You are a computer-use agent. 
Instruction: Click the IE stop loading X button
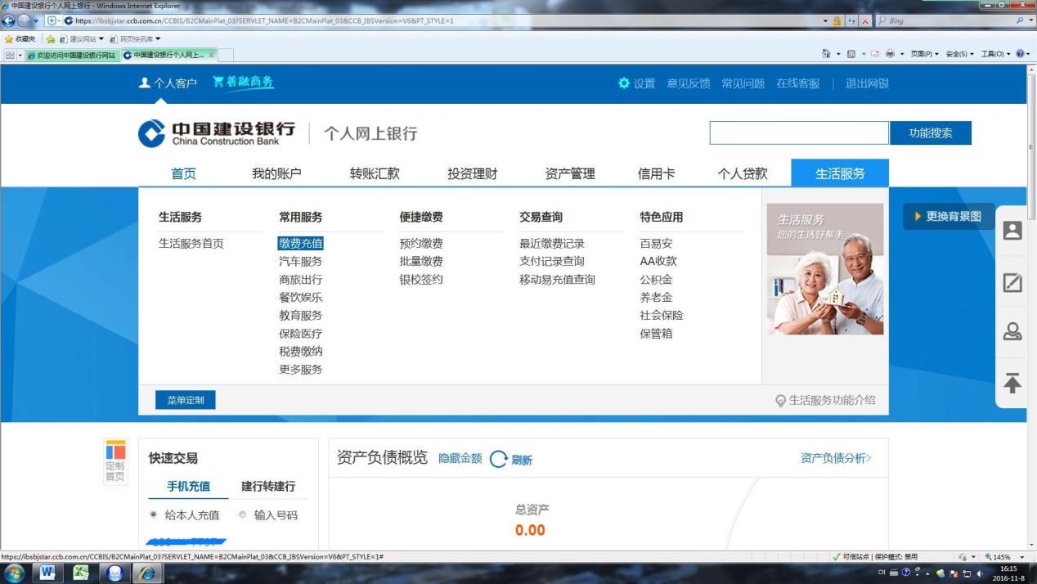point(865,20)
